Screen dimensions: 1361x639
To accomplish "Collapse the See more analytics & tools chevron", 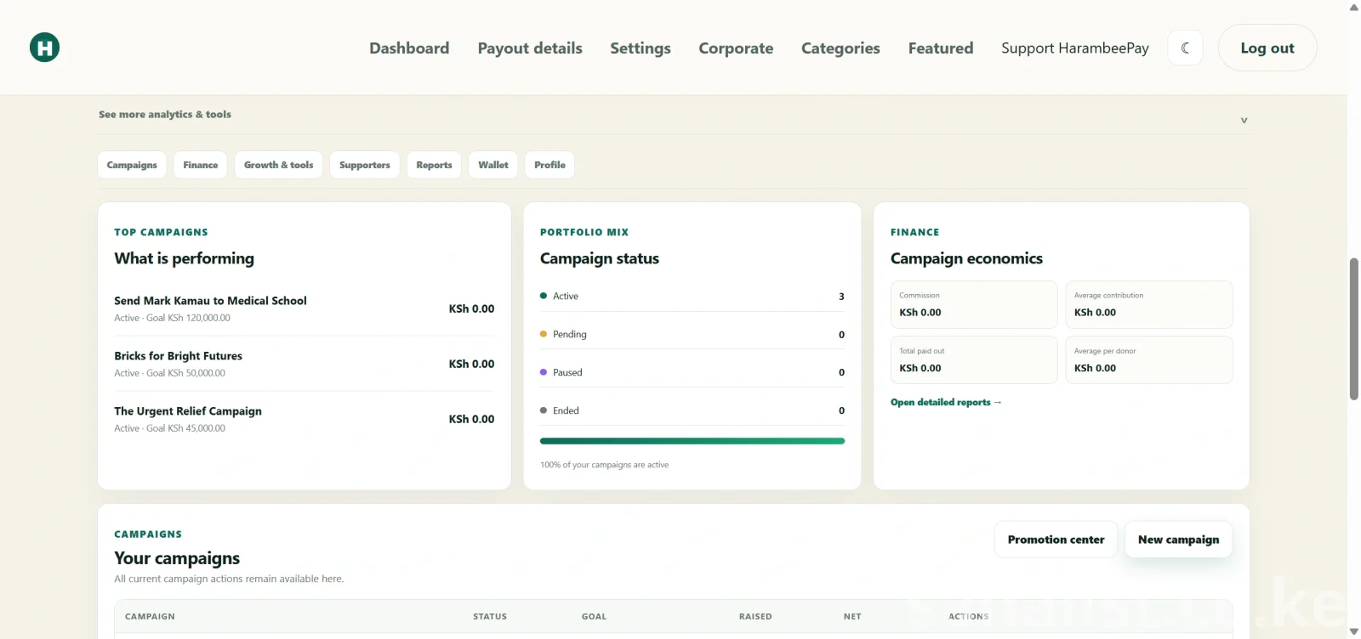I will (x=1244, y=120).
